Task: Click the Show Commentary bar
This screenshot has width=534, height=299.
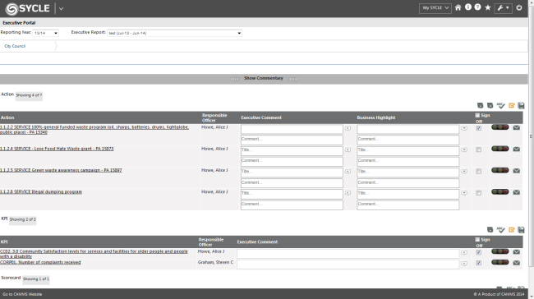Action: click(x=264, y=78)
